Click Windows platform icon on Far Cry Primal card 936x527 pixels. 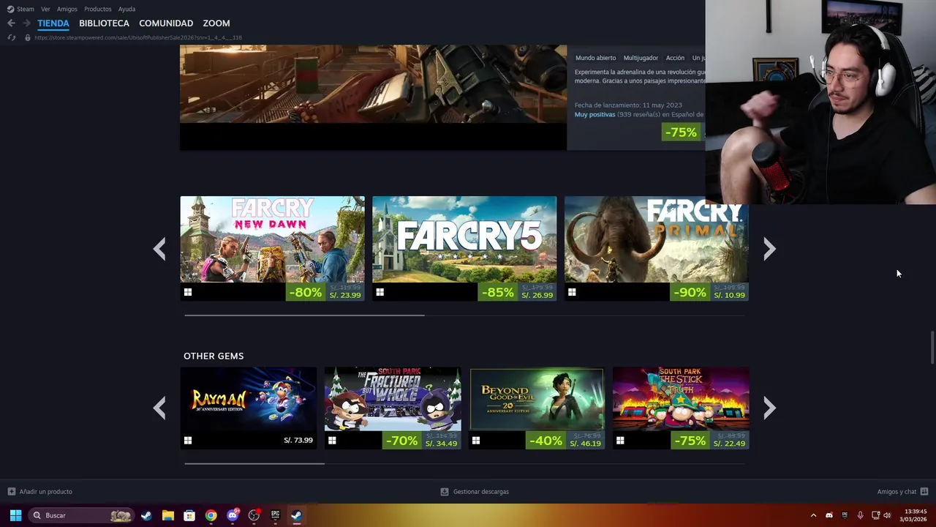(572, 292)
